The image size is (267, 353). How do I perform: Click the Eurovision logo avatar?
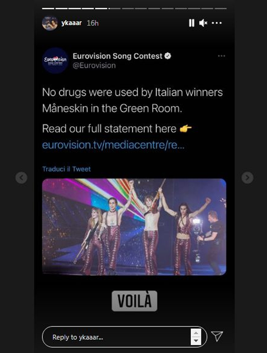(x=55, y=60)
